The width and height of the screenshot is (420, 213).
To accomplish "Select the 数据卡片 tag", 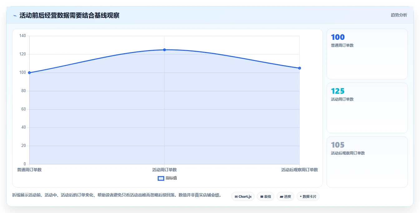I will click(308, 196).
